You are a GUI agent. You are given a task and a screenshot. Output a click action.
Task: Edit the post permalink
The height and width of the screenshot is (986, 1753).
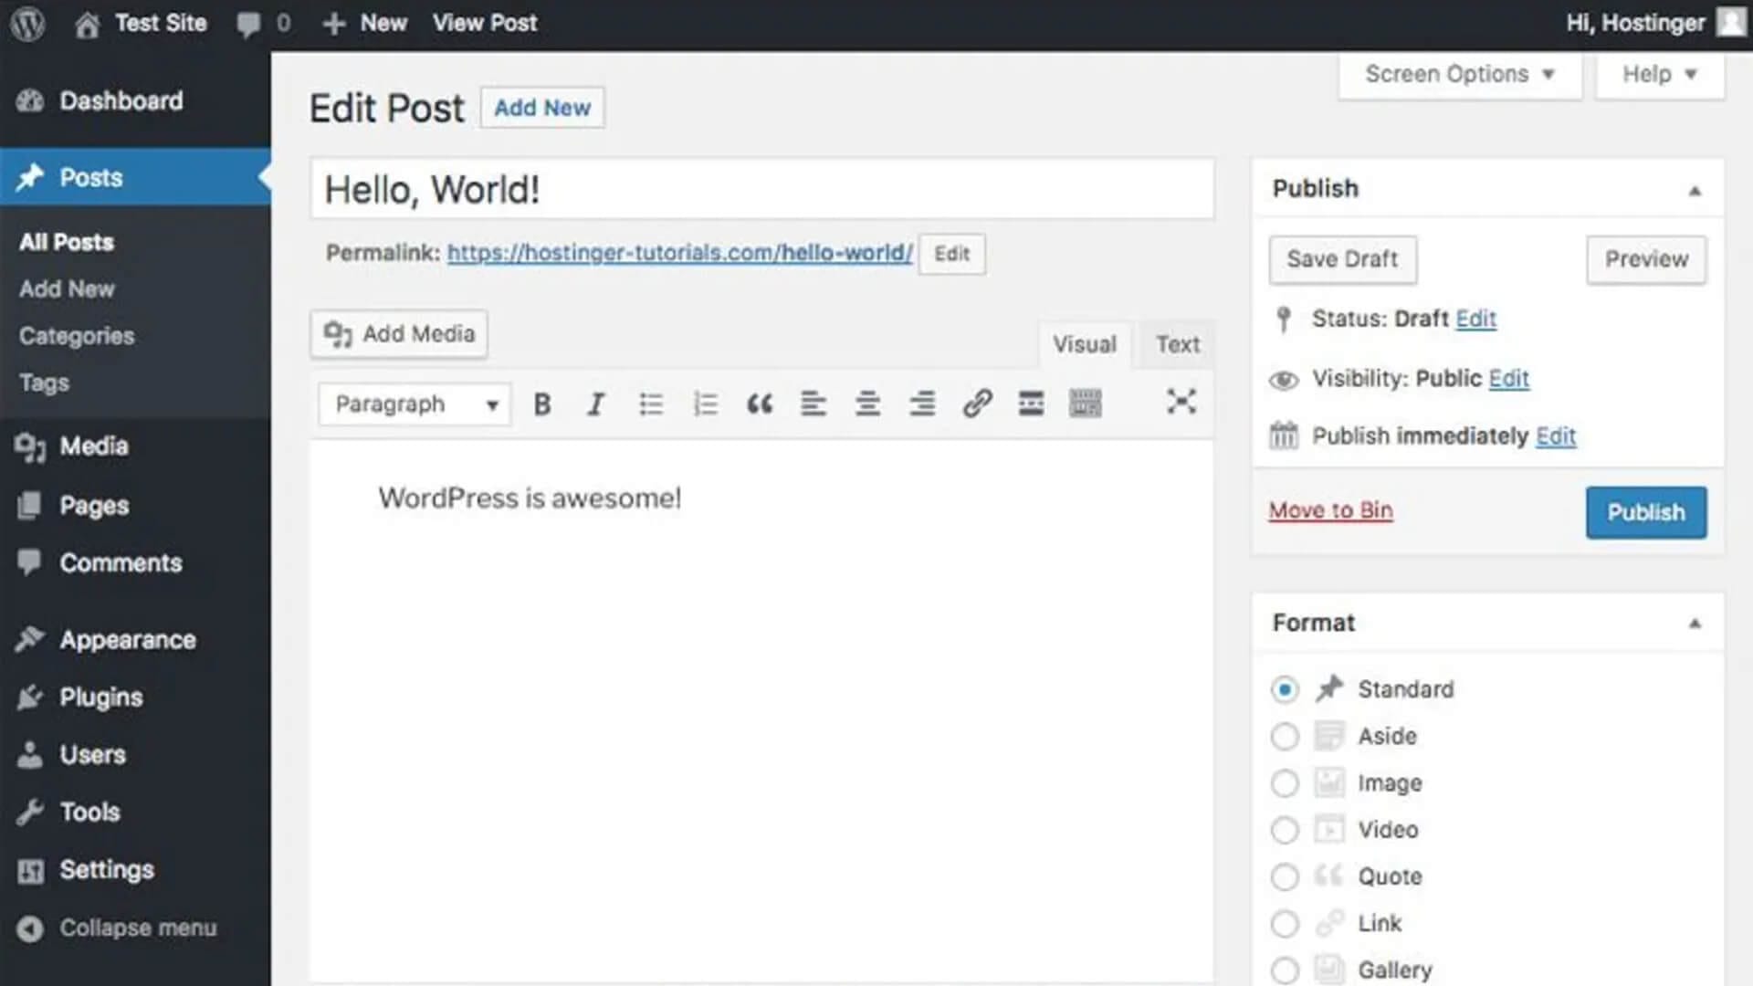pos(951,254)
